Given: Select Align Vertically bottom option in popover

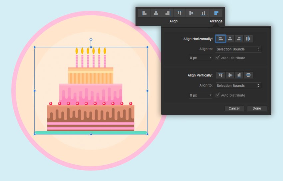Looking at the screenshot, I should pyautogui.click(x=239, y=75).
